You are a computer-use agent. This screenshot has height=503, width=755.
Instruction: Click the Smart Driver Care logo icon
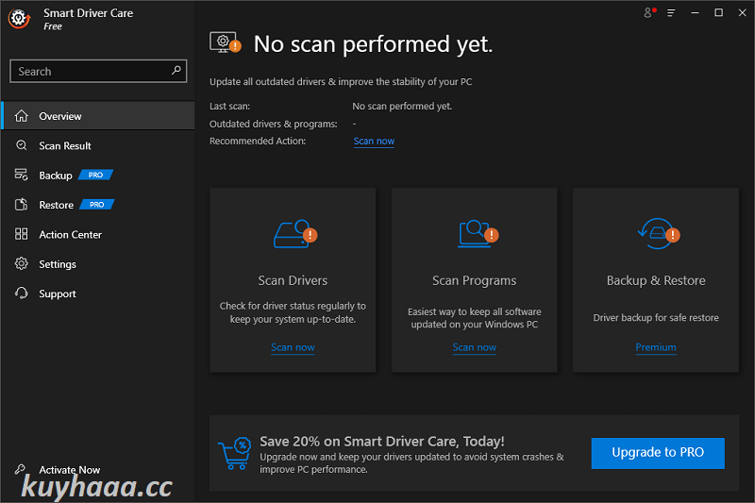19,19
